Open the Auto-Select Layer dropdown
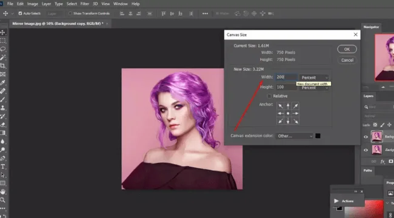The height and width of the screenshot is (218, 394). tap(54, 13)
